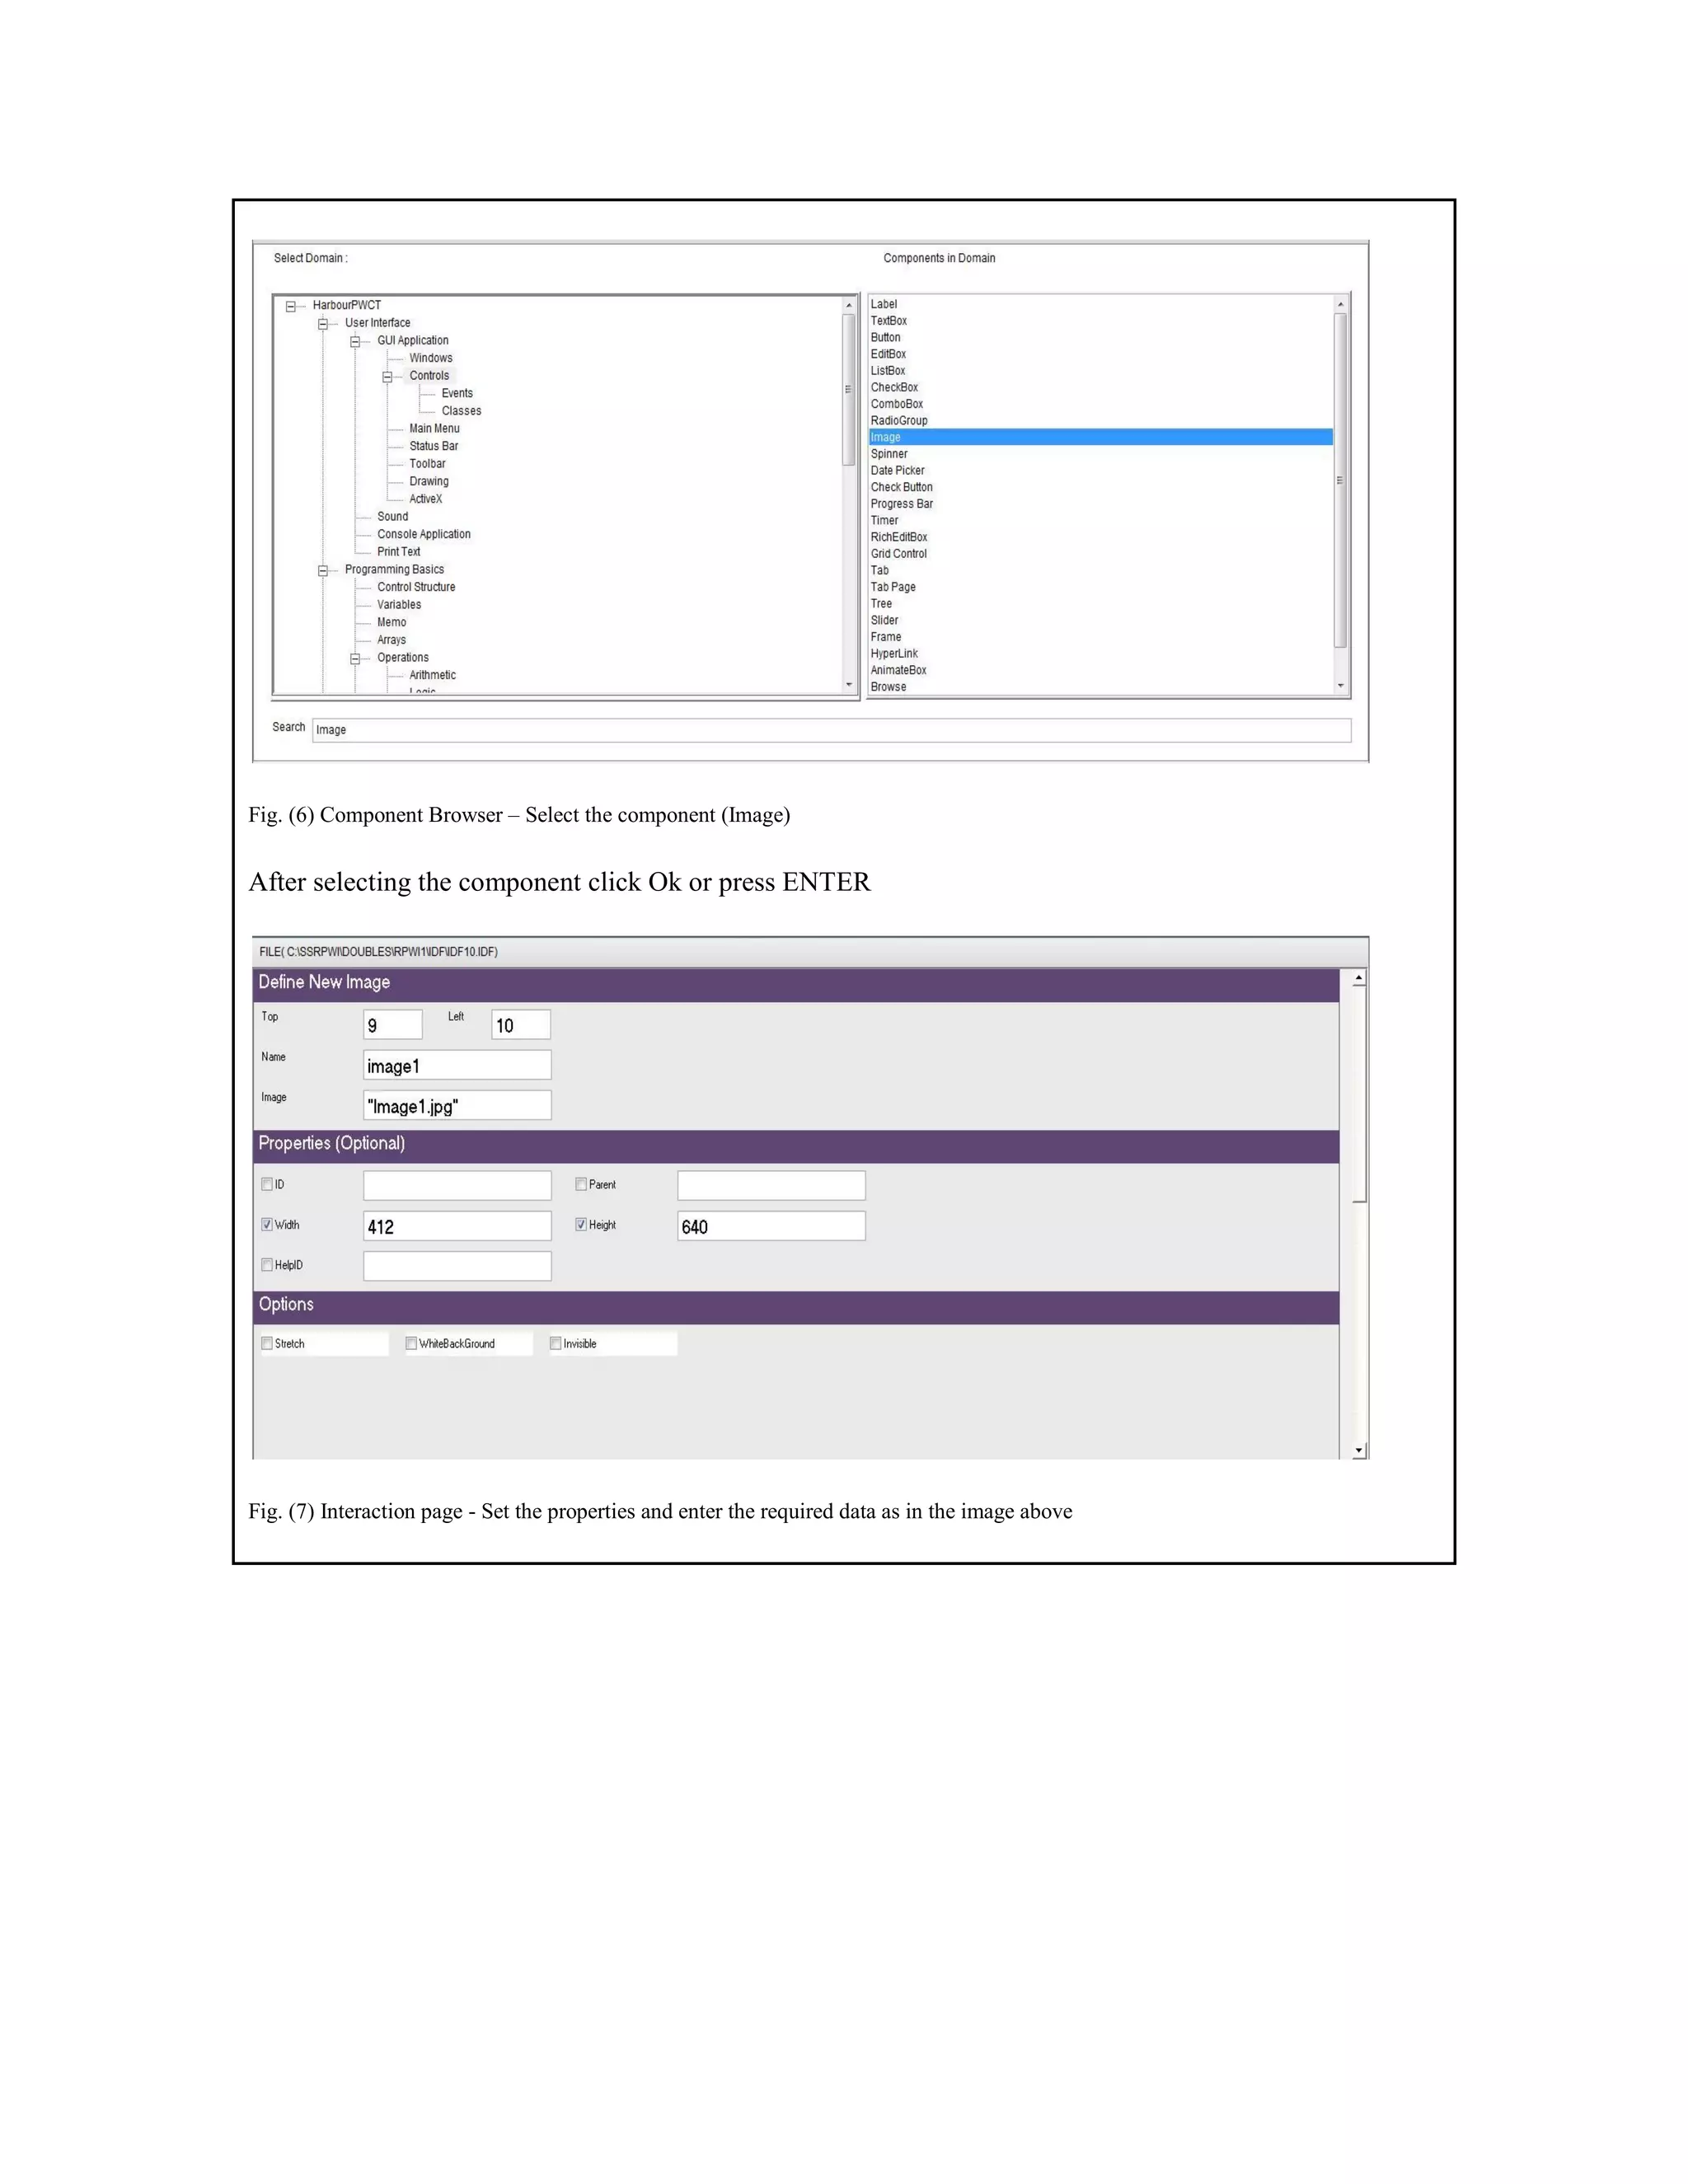Click the Search field containing Image

(831, 730)
